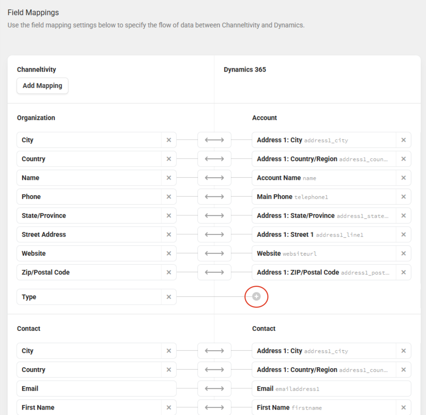Image resolution: width=426 pixels, height=415 pixels.
Task: Remove Contact Address 1: Country/Region Dynamics field
Action: pyautogui.click(x=403, y=370)
